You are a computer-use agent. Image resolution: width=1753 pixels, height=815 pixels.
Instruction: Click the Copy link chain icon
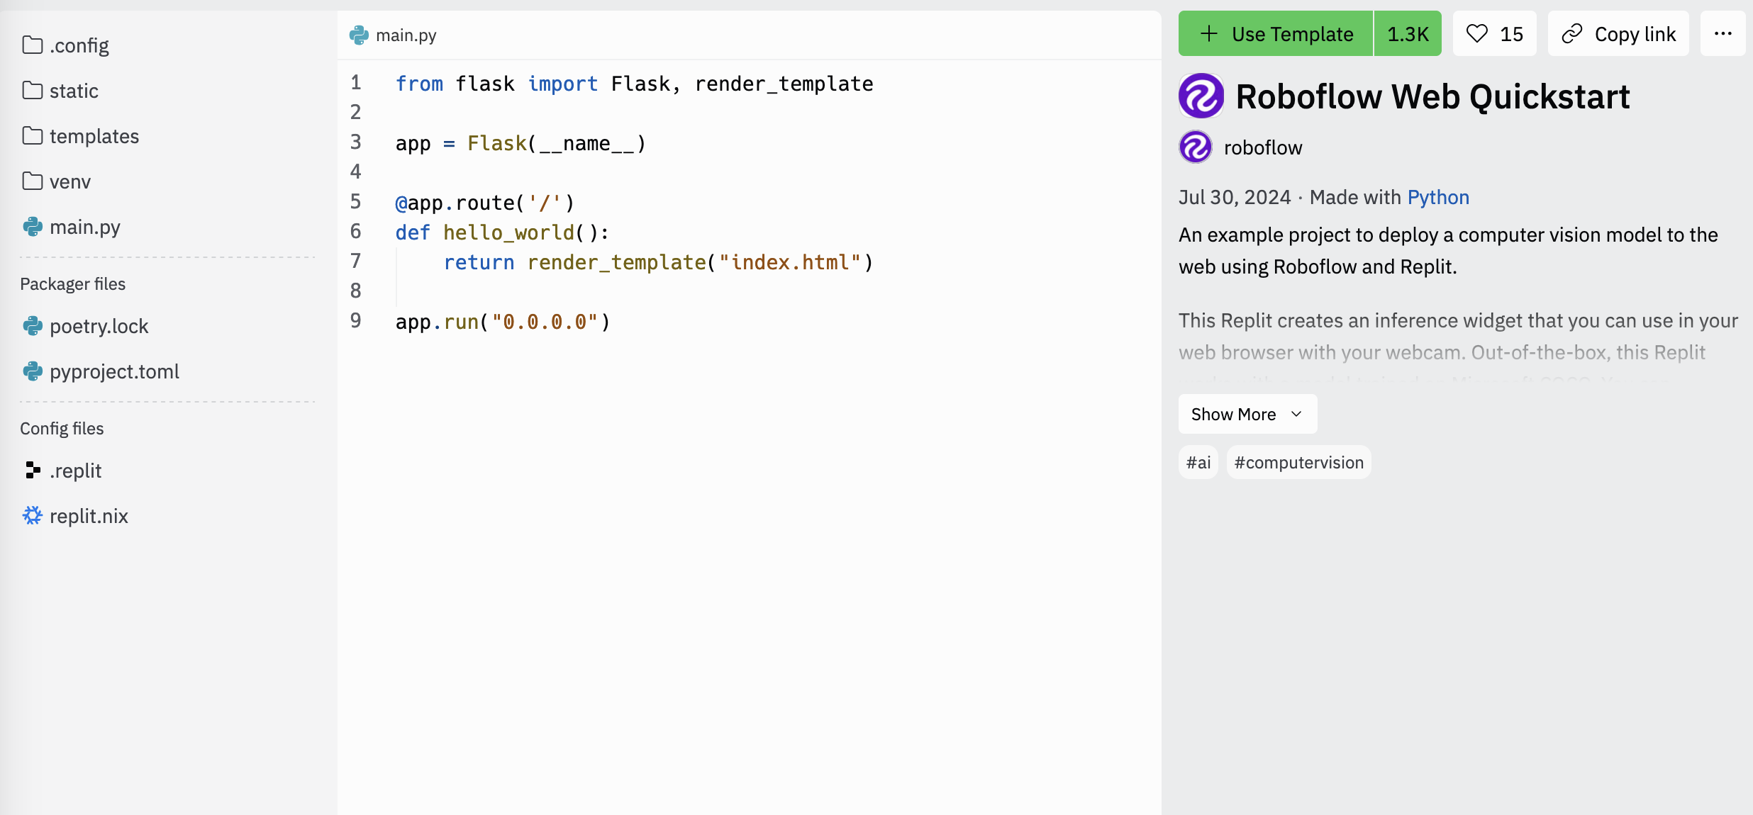pos(1572,33)
